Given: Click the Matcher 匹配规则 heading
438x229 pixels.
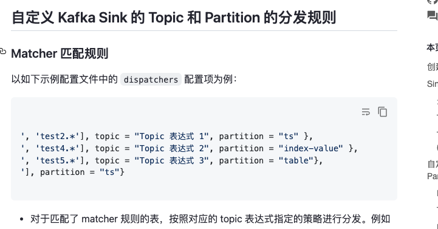Looking at the screenshot, I should [60, 53].
